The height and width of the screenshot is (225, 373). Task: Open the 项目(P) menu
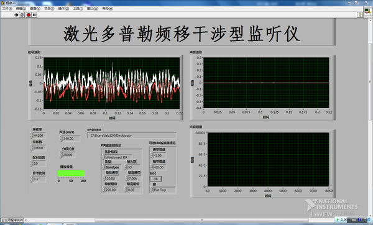click(x=49, y=9)
